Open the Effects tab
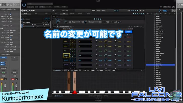183x103 pixels. click(72, 14)
